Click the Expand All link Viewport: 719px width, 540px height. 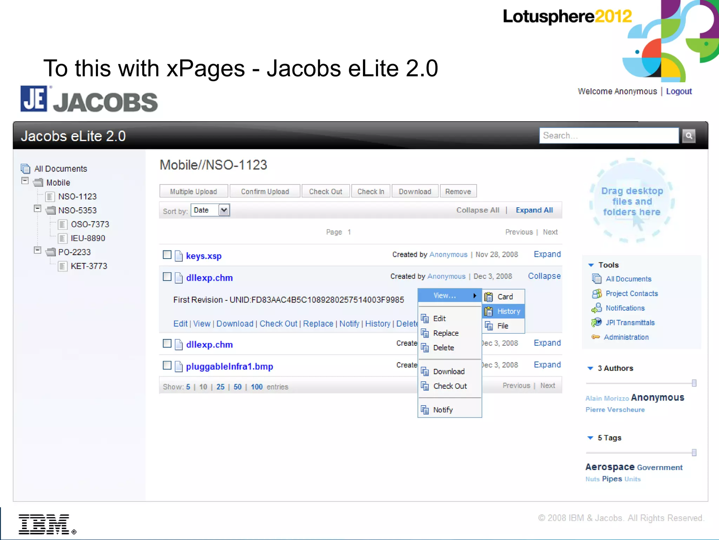(x=534, y=210)
